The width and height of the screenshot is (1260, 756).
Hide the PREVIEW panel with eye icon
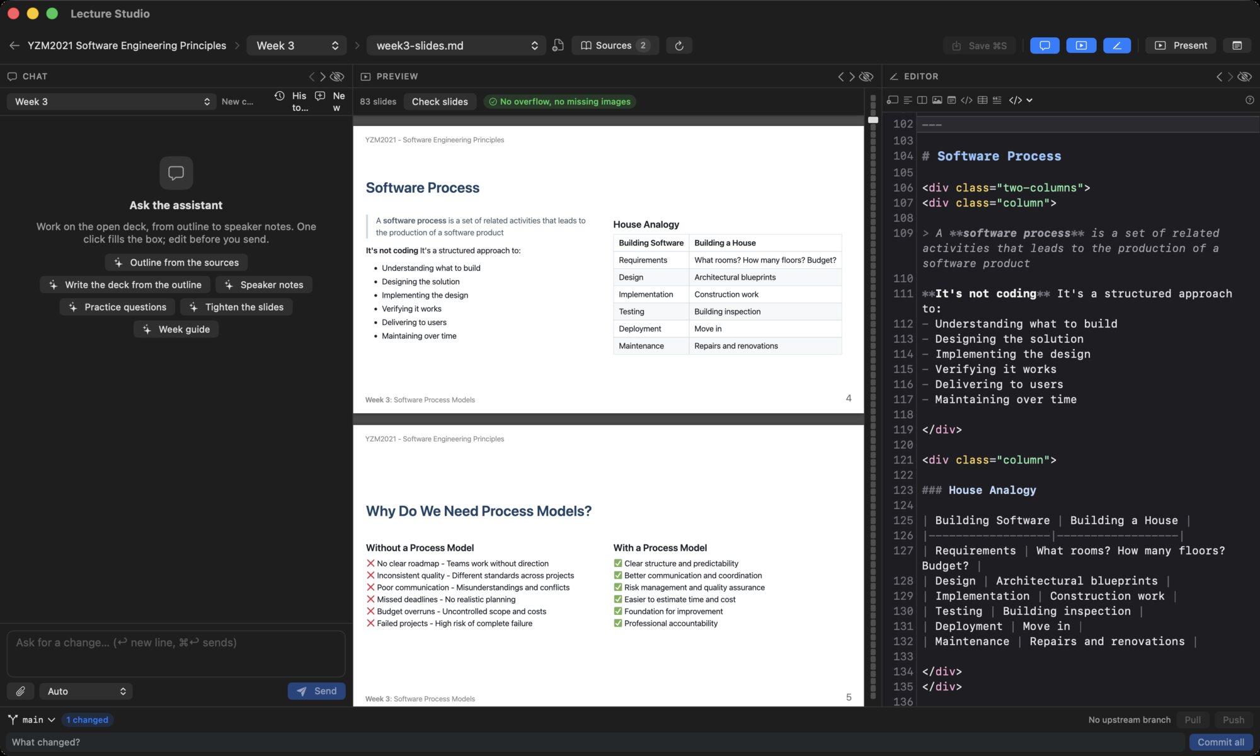click(867, 76)
